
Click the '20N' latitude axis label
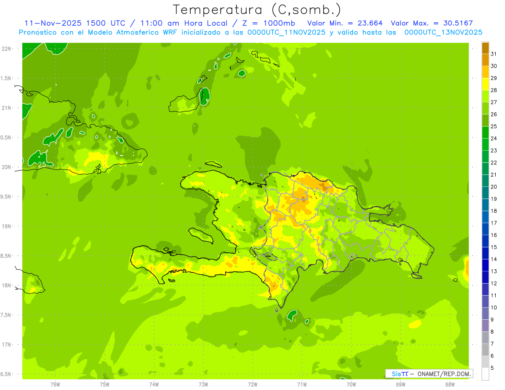click(x=7, y=167)
